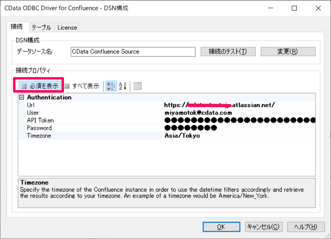Select the Url property label
331x239 pixels.
click(31, 105)
